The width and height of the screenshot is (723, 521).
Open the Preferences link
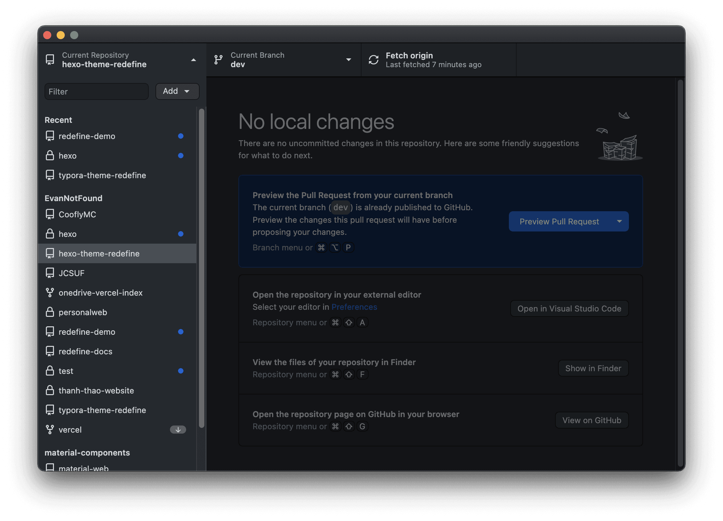coord(354,307)
